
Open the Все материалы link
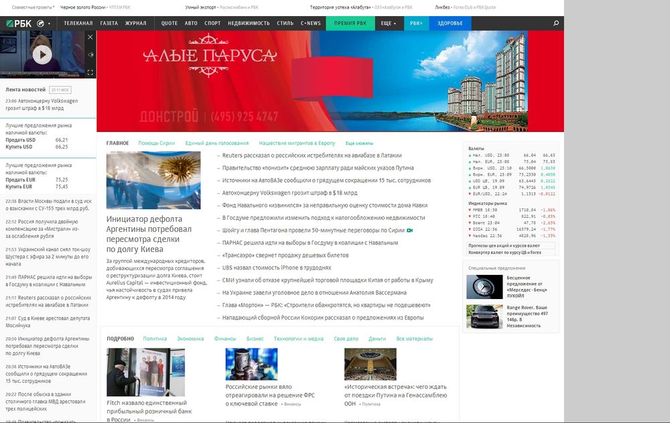coord(414,339)
